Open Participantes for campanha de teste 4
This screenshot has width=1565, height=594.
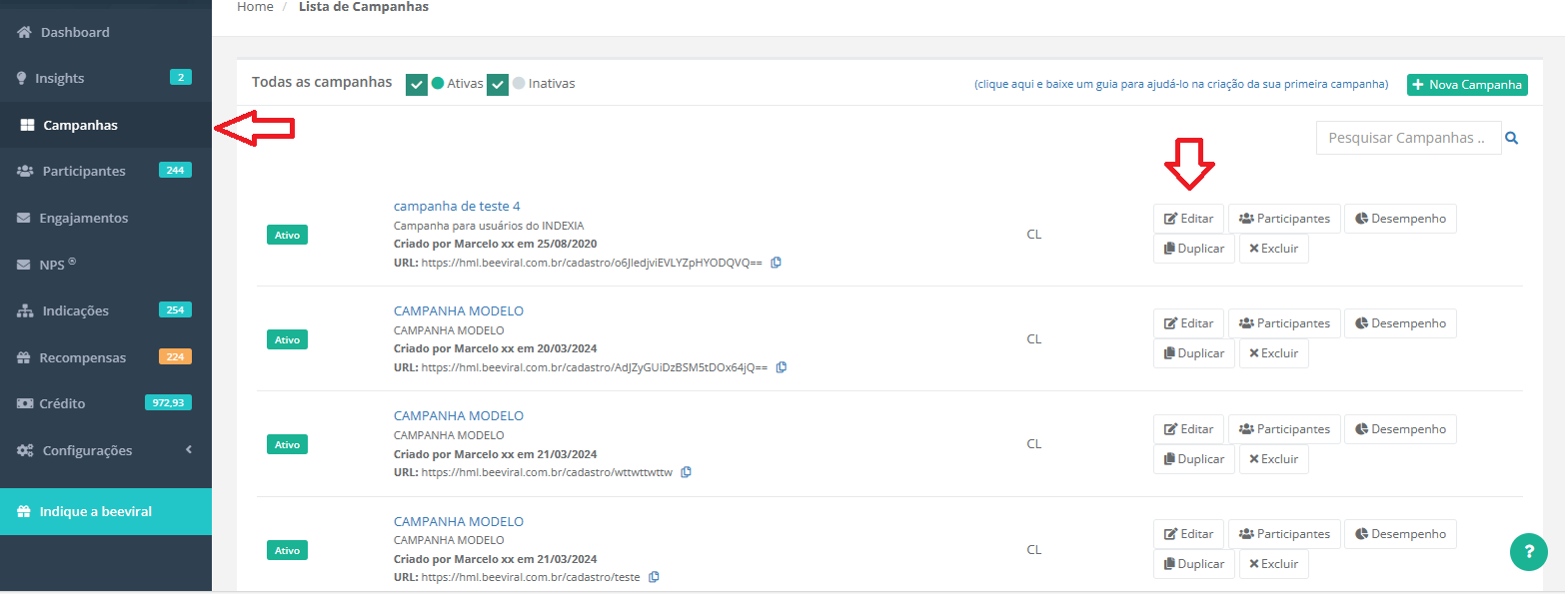pos(1284,219)
